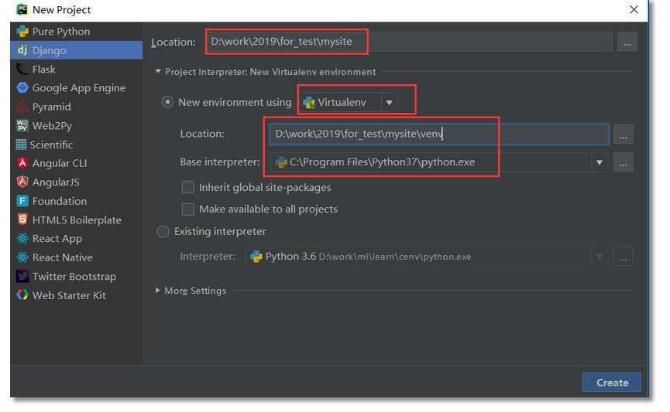Viewport: 670px width, 412px height.
Task: Enable Inherit global site-packages checkbox
Action: [187, 187]
